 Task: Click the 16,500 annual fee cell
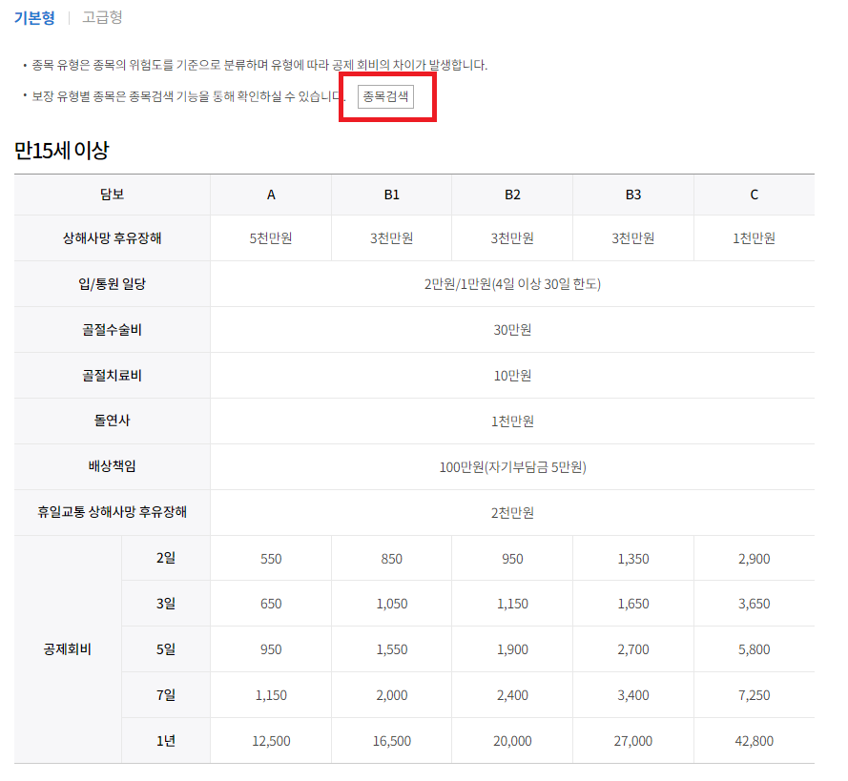click(x=391, y=741)
